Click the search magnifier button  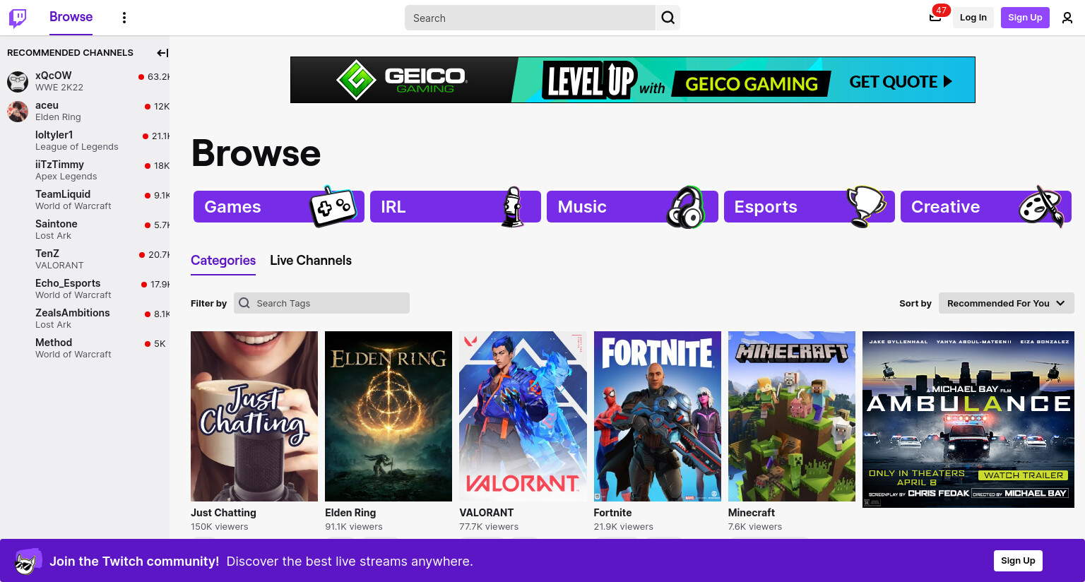[668, 18]
